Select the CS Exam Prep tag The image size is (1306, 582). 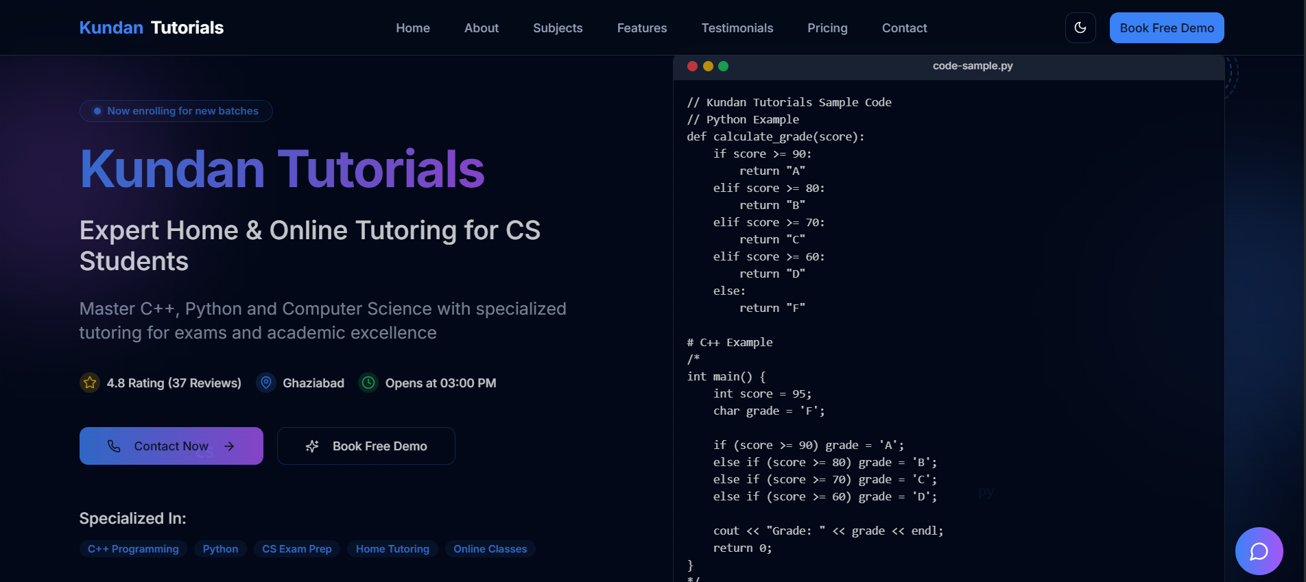click(297, 549)
